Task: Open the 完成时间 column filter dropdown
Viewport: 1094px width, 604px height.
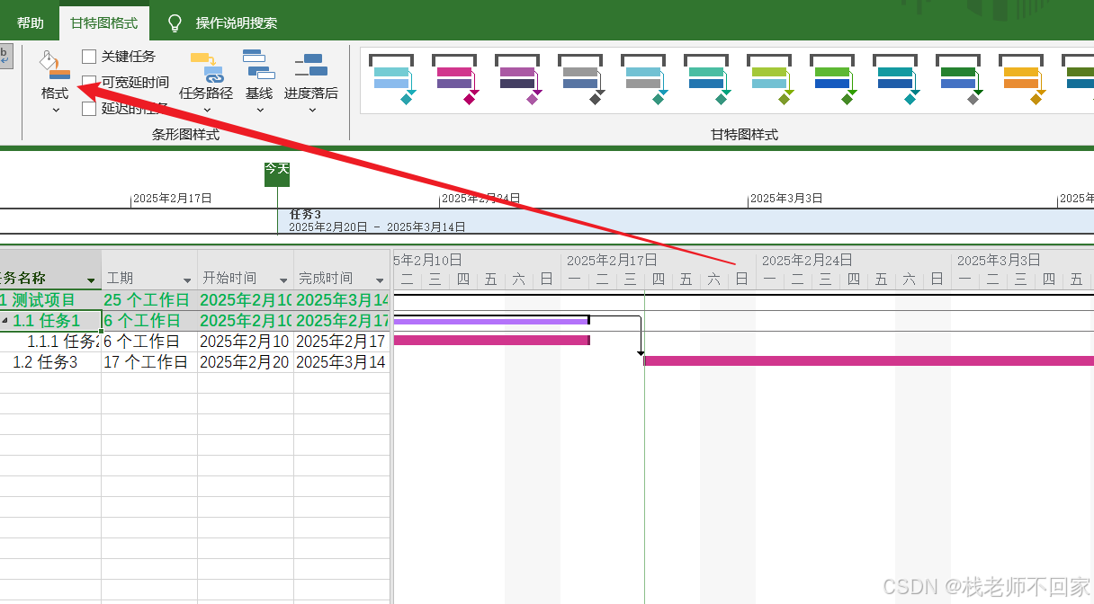Action: 380,280
